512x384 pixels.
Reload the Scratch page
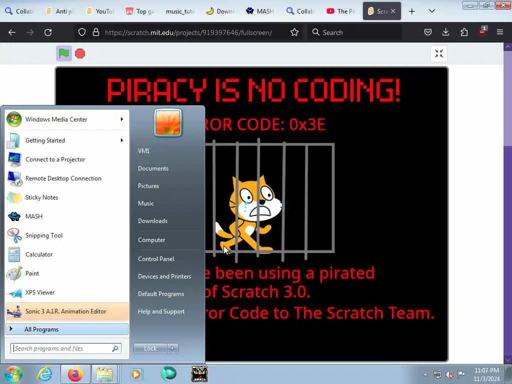48,32
